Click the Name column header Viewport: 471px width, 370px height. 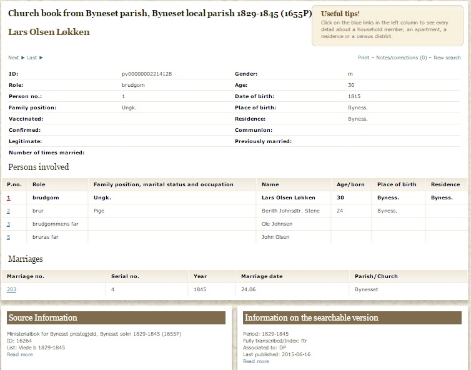pos(270,184)
